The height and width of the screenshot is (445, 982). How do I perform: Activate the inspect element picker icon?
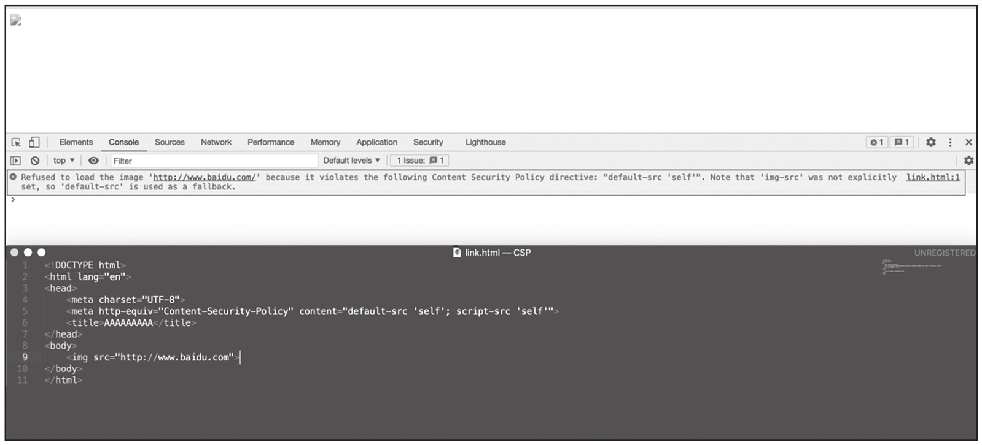(16, 142)
